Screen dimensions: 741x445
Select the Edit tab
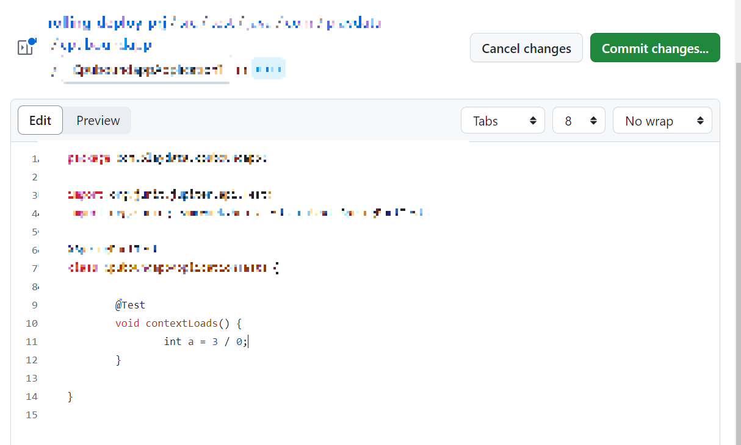pos(40,121)
